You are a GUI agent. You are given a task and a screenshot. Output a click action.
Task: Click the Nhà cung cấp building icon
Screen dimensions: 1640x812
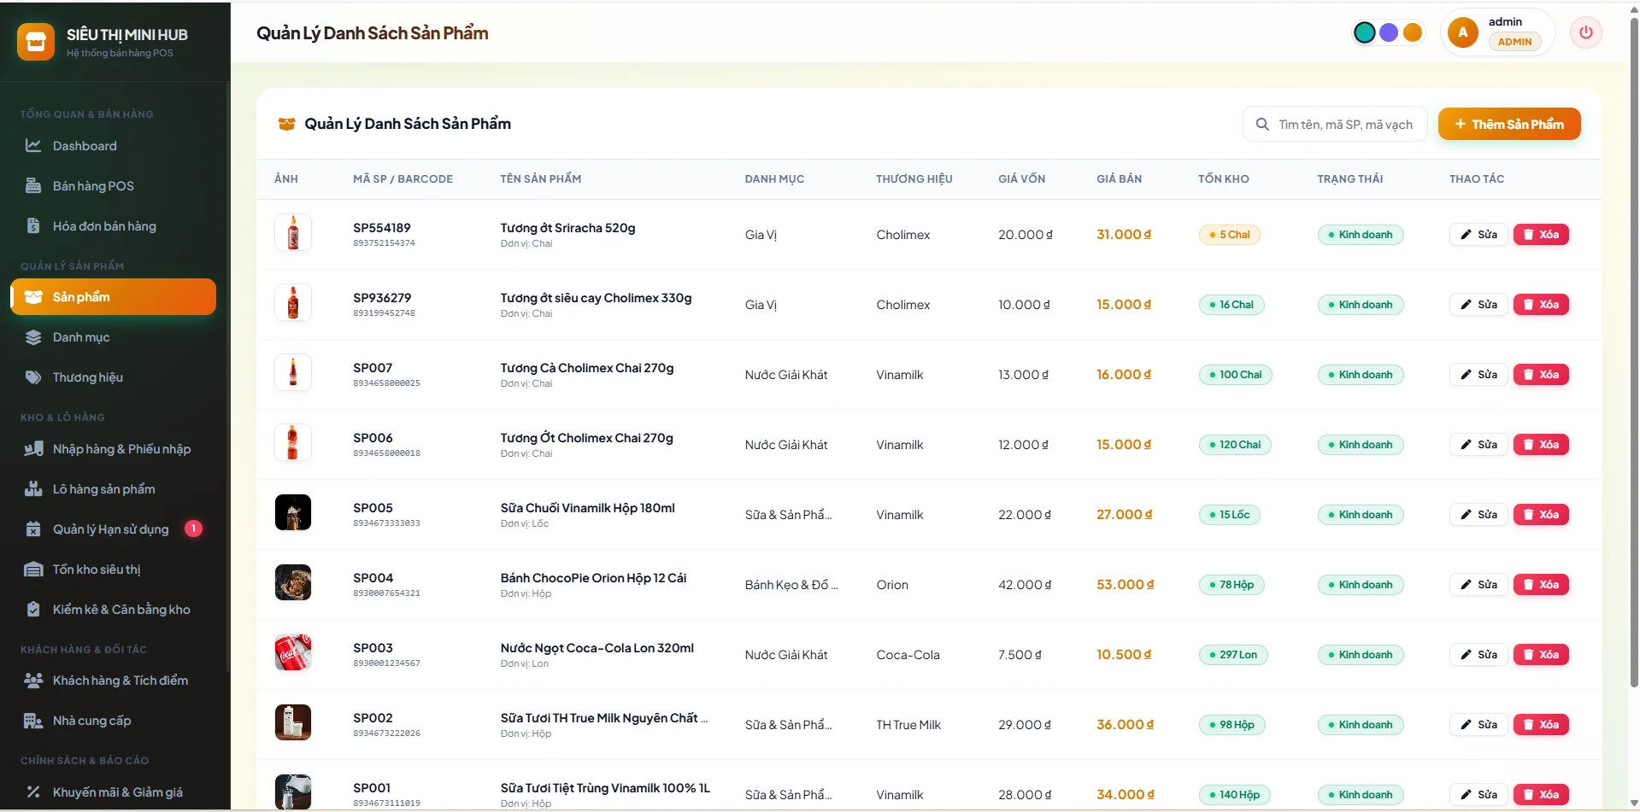tap(33, 721)
